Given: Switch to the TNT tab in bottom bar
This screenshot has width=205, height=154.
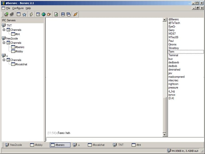Looking at the screenshot, I should point(118,145).
